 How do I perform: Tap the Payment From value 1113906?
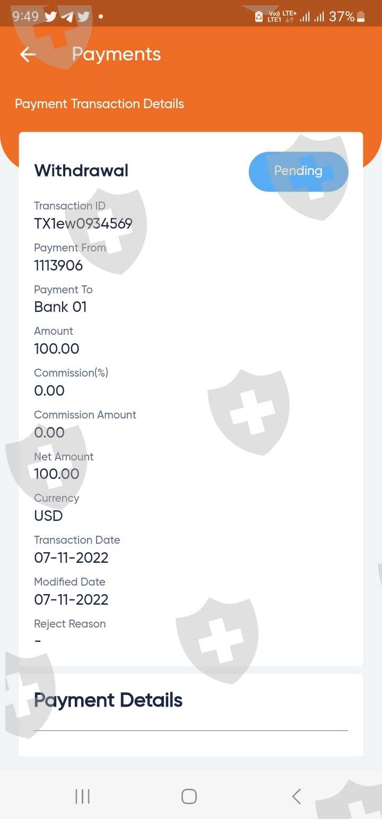click(58, 266)
